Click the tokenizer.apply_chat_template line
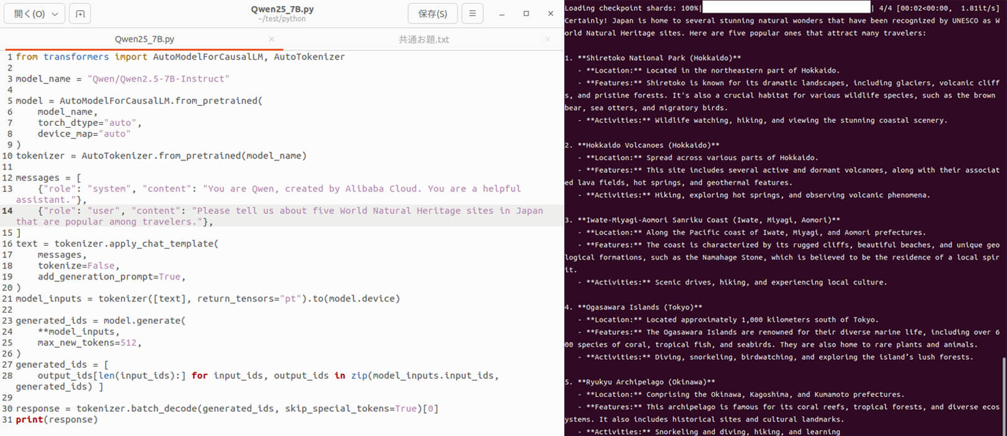The width and height of the screenshot is (1007, 436). pyautogui.click(x=117, y=244)
